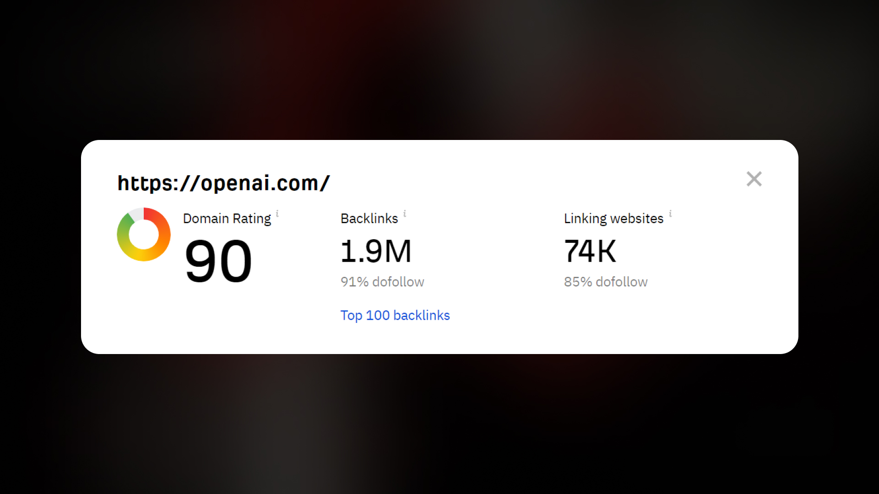The width and height of the screenshot is (879, 494).
Task: Select the Backlinks label text
Action: (x=369, y=219)
